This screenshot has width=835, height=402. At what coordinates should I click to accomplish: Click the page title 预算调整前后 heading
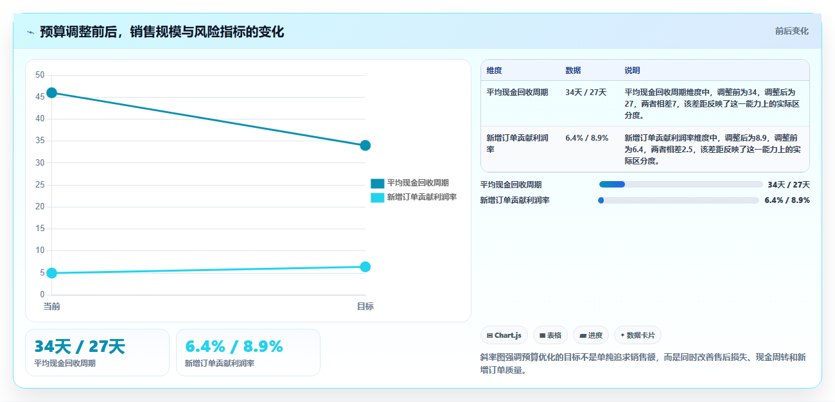[x=162, y=31]
